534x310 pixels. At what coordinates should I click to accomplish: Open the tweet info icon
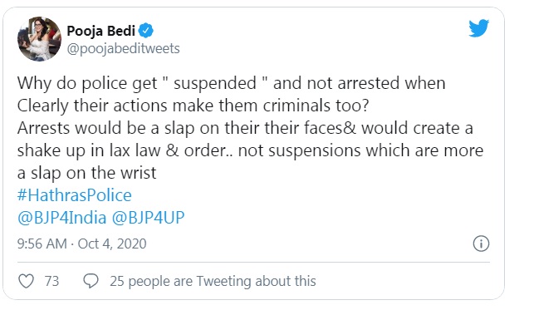coord(481,244)
